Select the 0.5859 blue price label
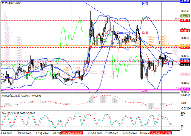Screen dimensions: 191x136 coord(185,1)
